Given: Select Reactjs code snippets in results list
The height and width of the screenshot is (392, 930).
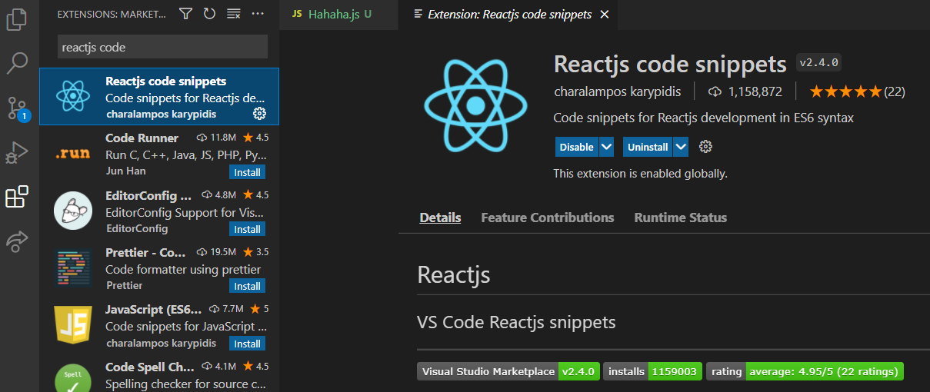Looking at the screenshot, I should (x=159, y=96).
